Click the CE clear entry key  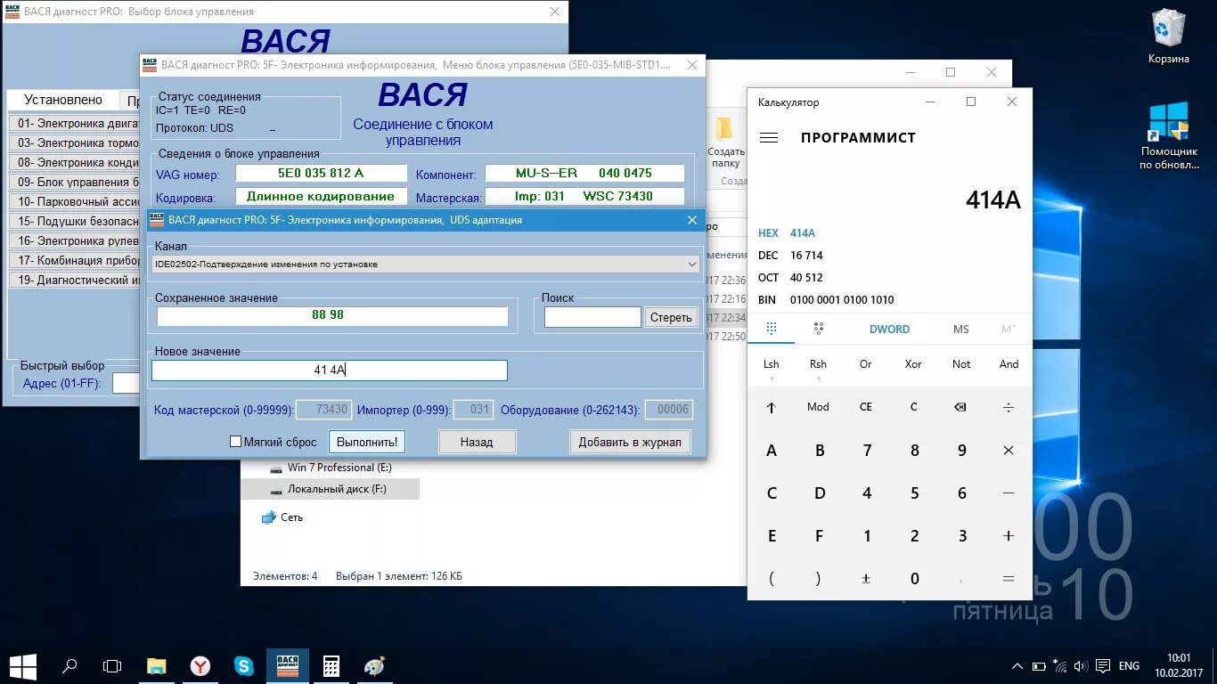click(x=865, y=407)
